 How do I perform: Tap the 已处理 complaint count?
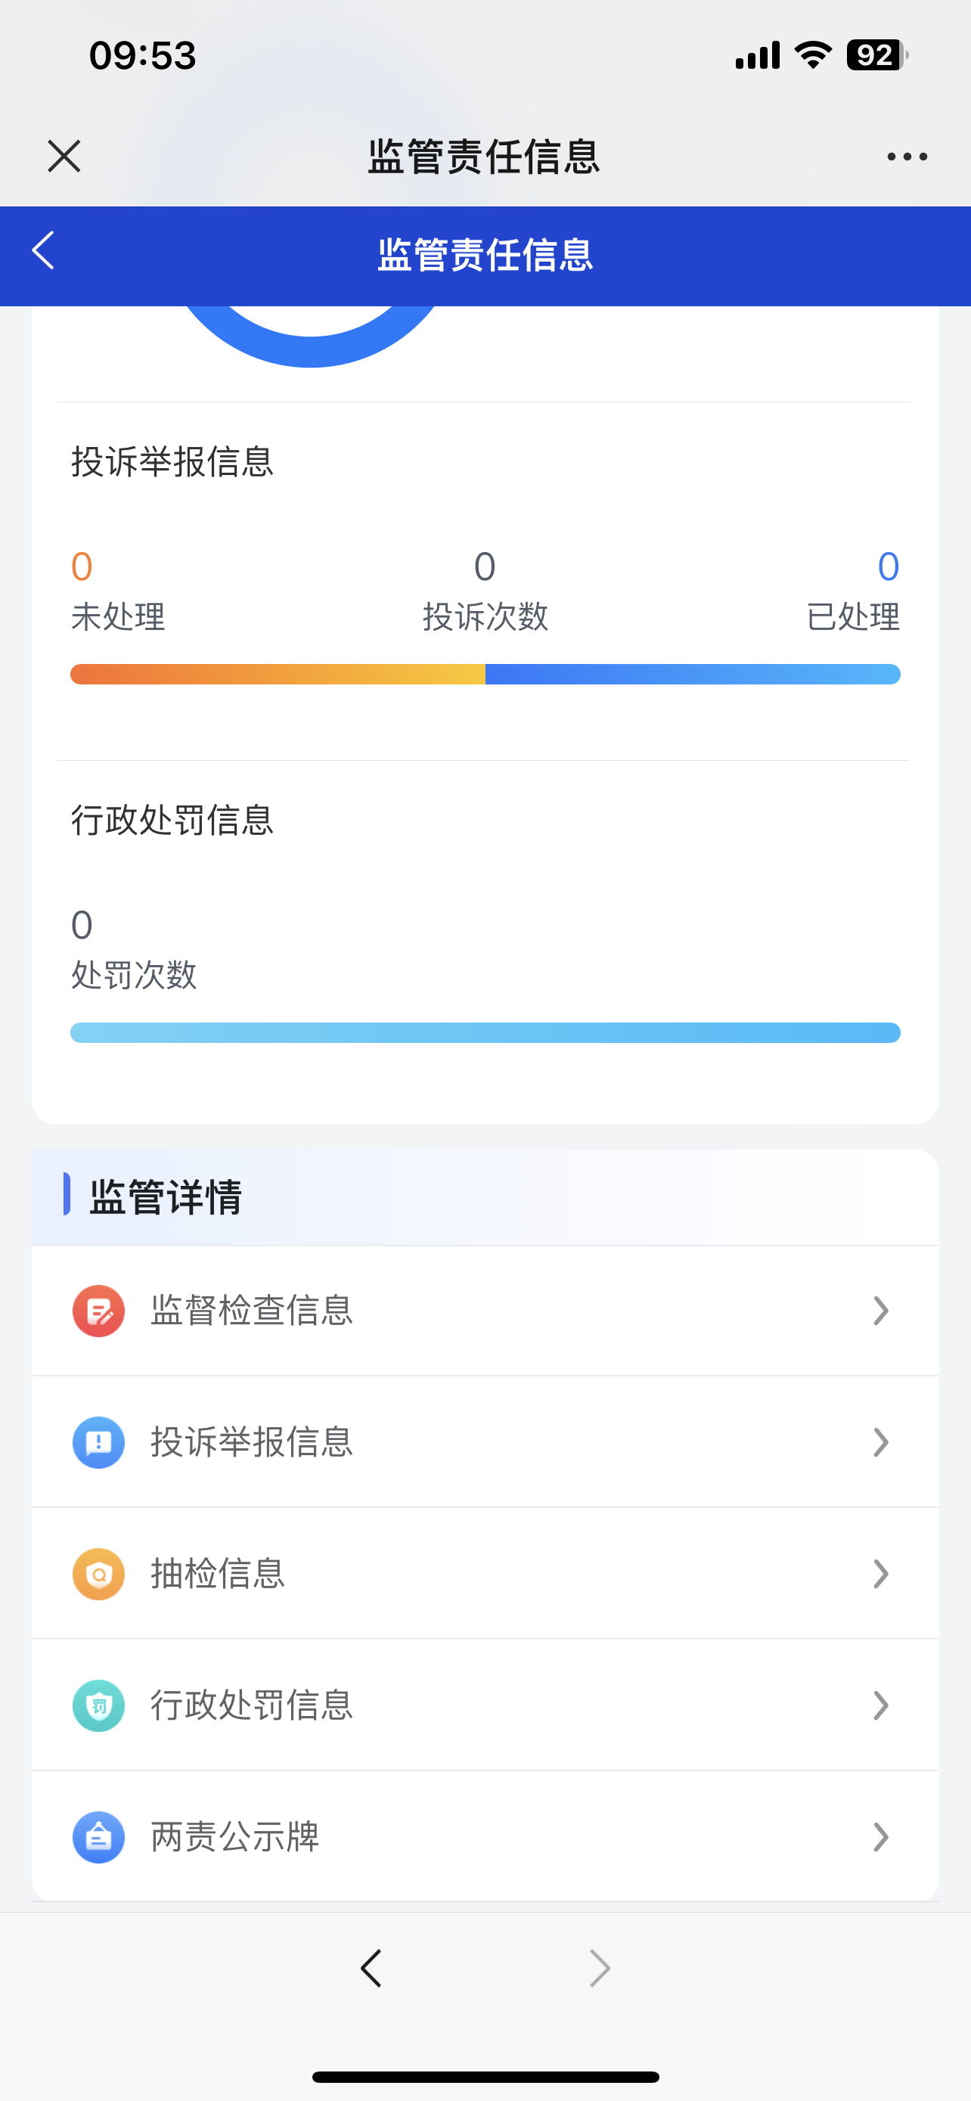(887, 566)
